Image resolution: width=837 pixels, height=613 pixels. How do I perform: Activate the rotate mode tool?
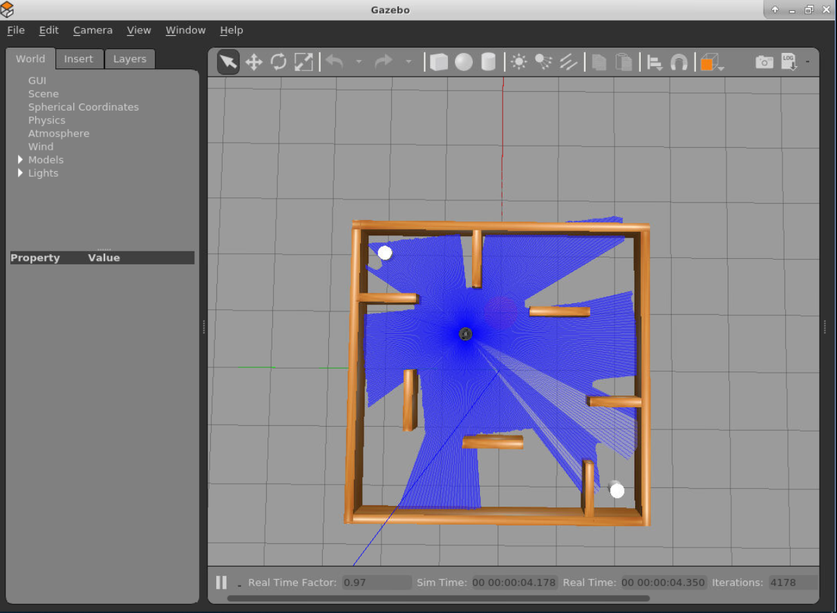point(279,62)
